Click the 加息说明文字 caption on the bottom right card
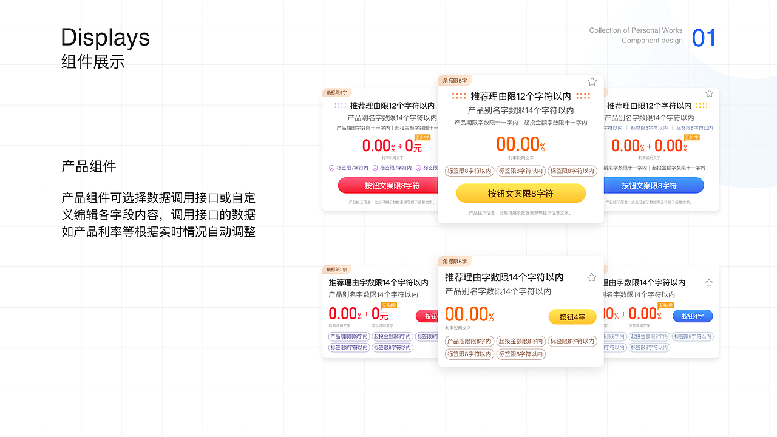777x437 pixels. [639, 326]
